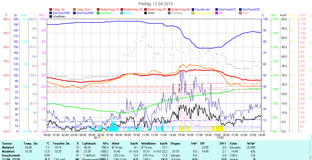Click the blue Feuchte 2m* legend swatch
This screenshot has width=312, height=160.
(x=193, y=9)
